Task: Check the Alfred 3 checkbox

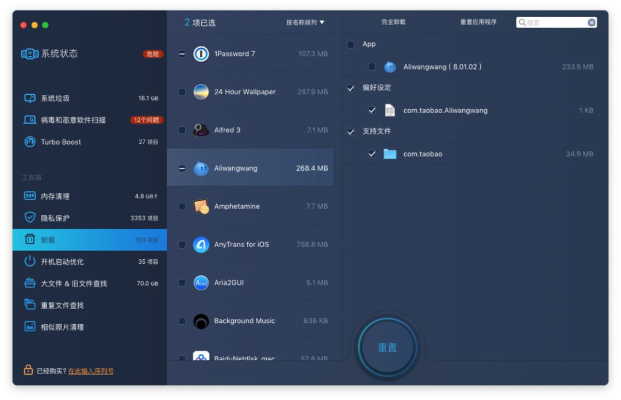Action: 182,130
